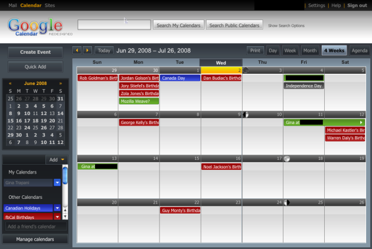
Task: Open the Add calendar dropdown
Action: [57, 159]
